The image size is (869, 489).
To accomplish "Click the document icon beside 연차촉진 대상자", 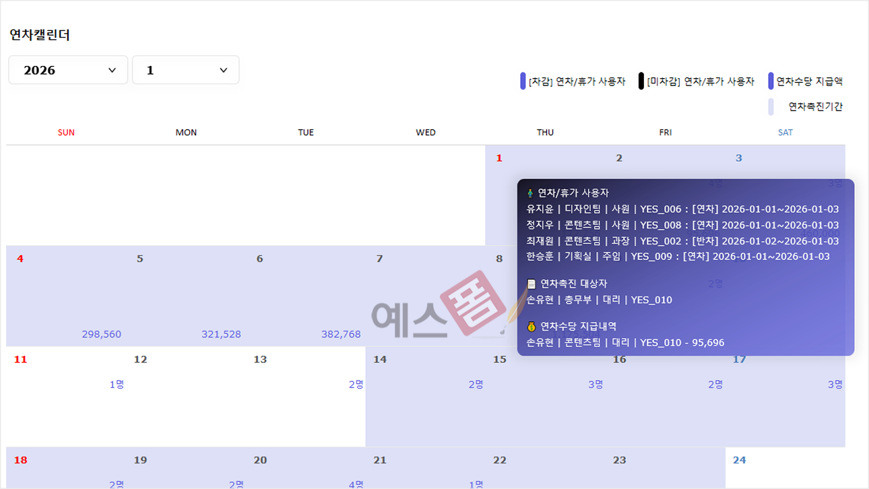I will click(x=532, y=284).
